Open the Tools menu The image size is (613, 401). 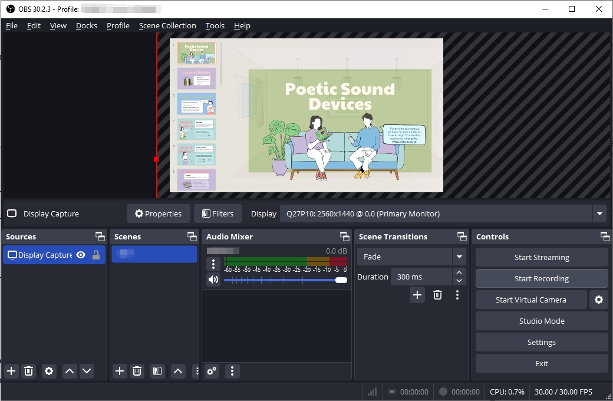[215, 25]
